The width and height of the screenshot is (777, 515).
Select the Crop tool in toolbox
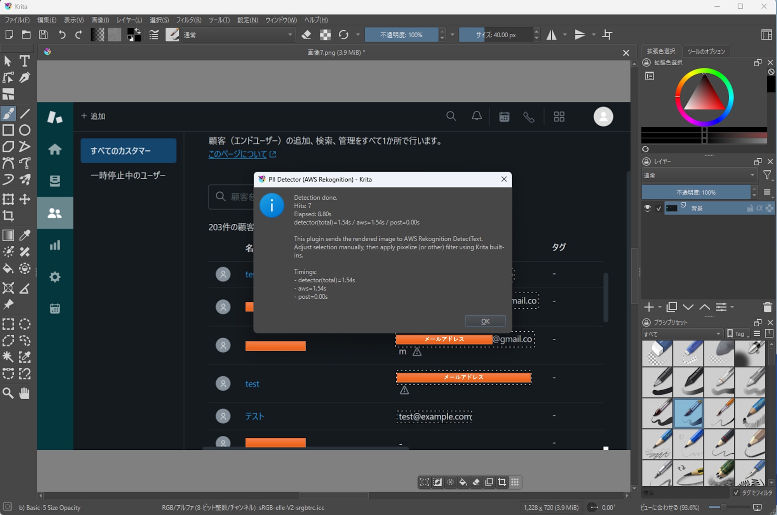click(8, 216)
